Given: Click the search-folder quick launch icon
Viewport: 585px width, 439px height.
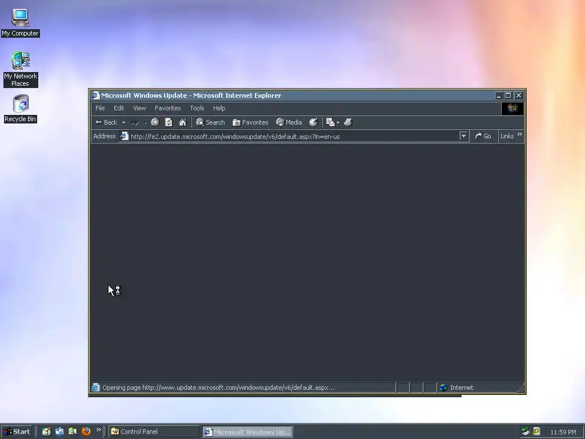Looking at the screenshot, I should (73, 432).
